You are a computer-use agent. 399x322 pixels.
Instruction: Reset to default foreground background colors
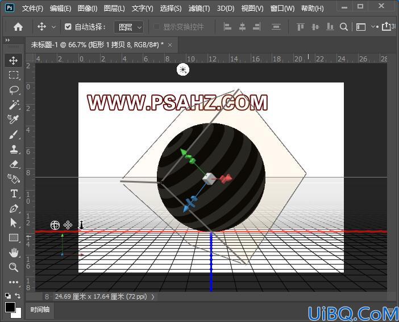[x=8, y=296]
